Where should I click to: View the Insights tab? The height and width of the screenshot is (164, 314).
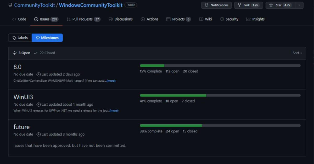(255, 19)
